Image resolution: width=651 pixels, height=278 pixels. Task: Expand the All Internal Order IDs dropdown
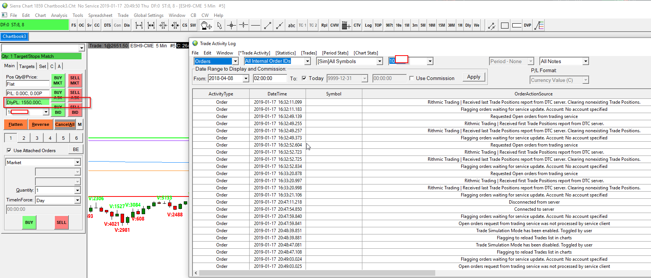click(x=307, y=61)
